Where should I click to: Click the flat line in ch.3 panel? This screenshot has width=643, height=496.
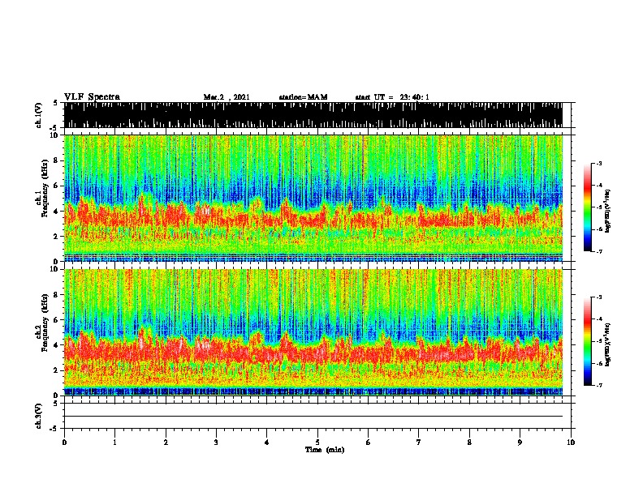click(313, 417)
